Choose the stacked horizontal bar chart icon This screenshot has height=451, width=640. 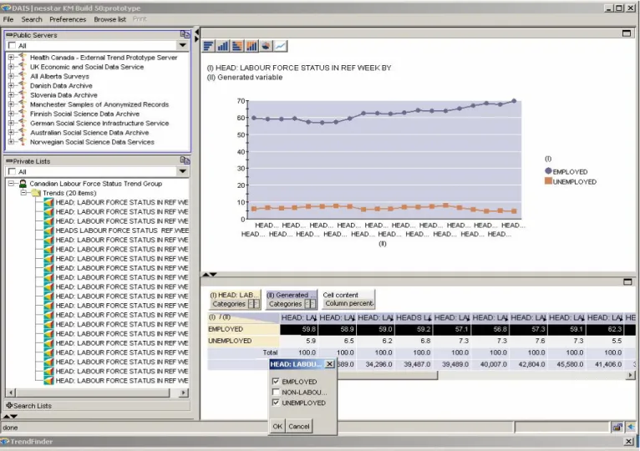tap(237, 46)
